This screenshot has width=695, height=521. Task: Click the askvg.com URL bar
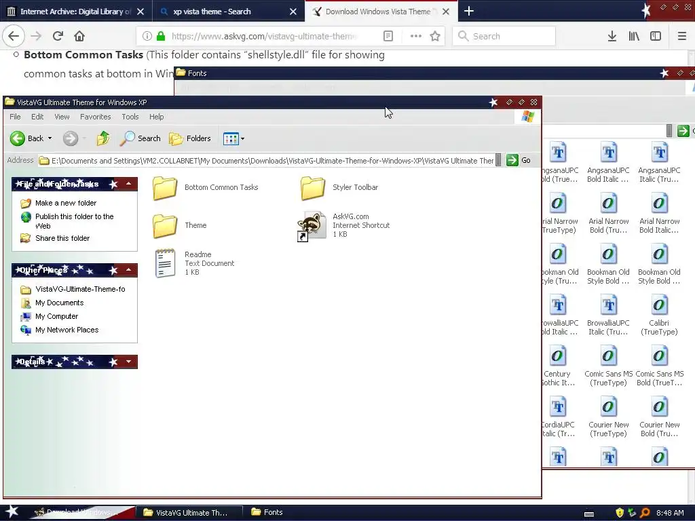pos(264,37)
